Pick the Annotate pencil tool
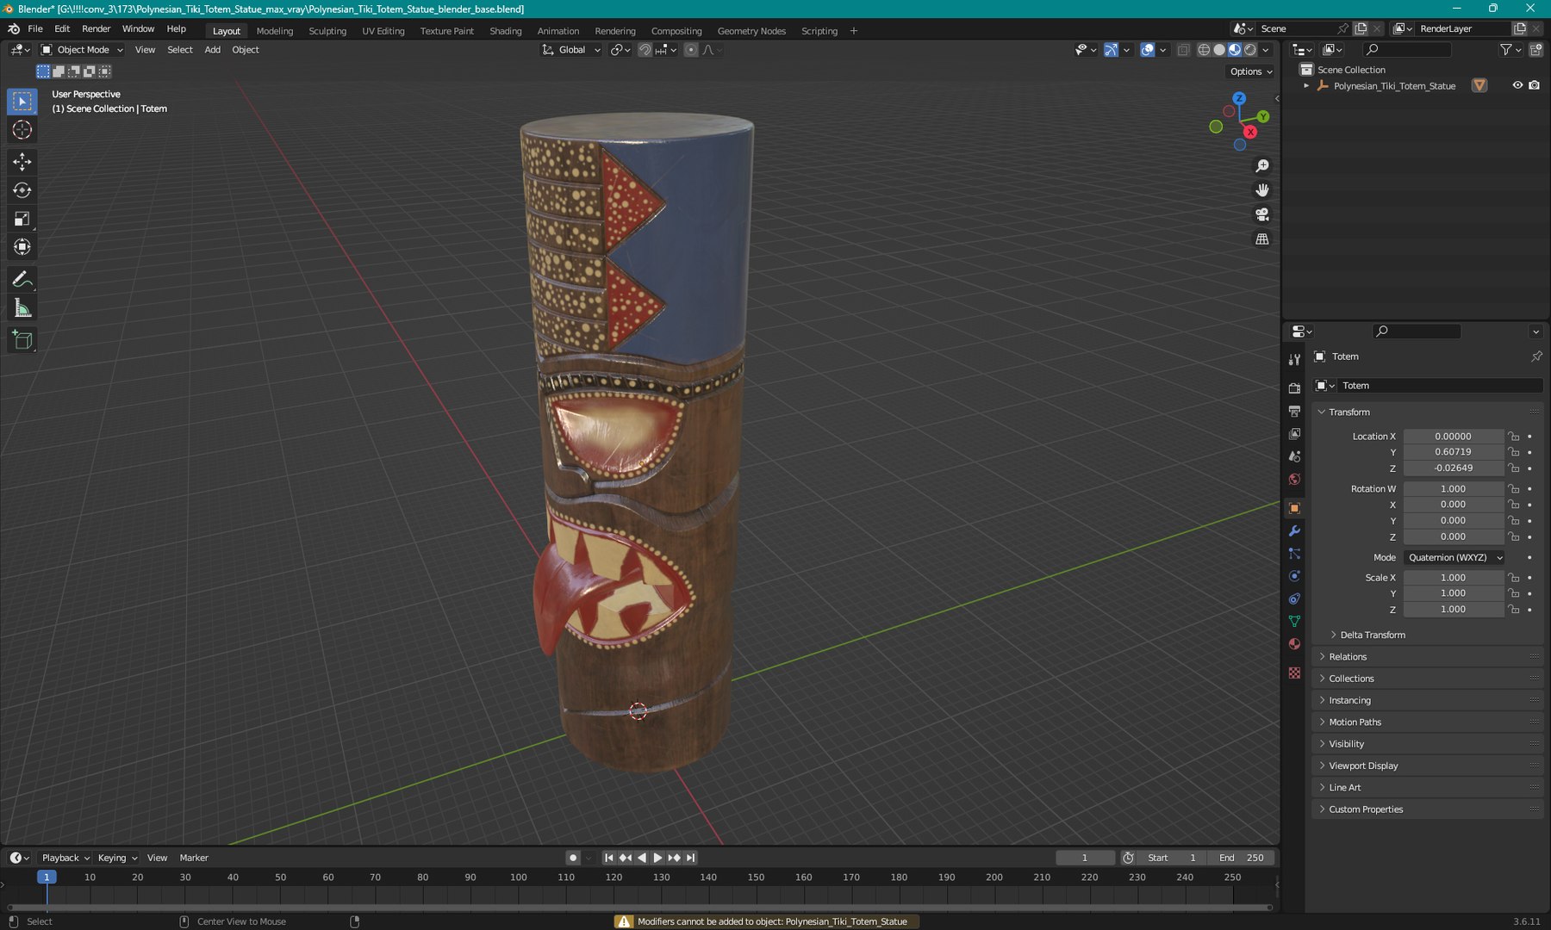1551x930 pixels. tap(22, 280)
